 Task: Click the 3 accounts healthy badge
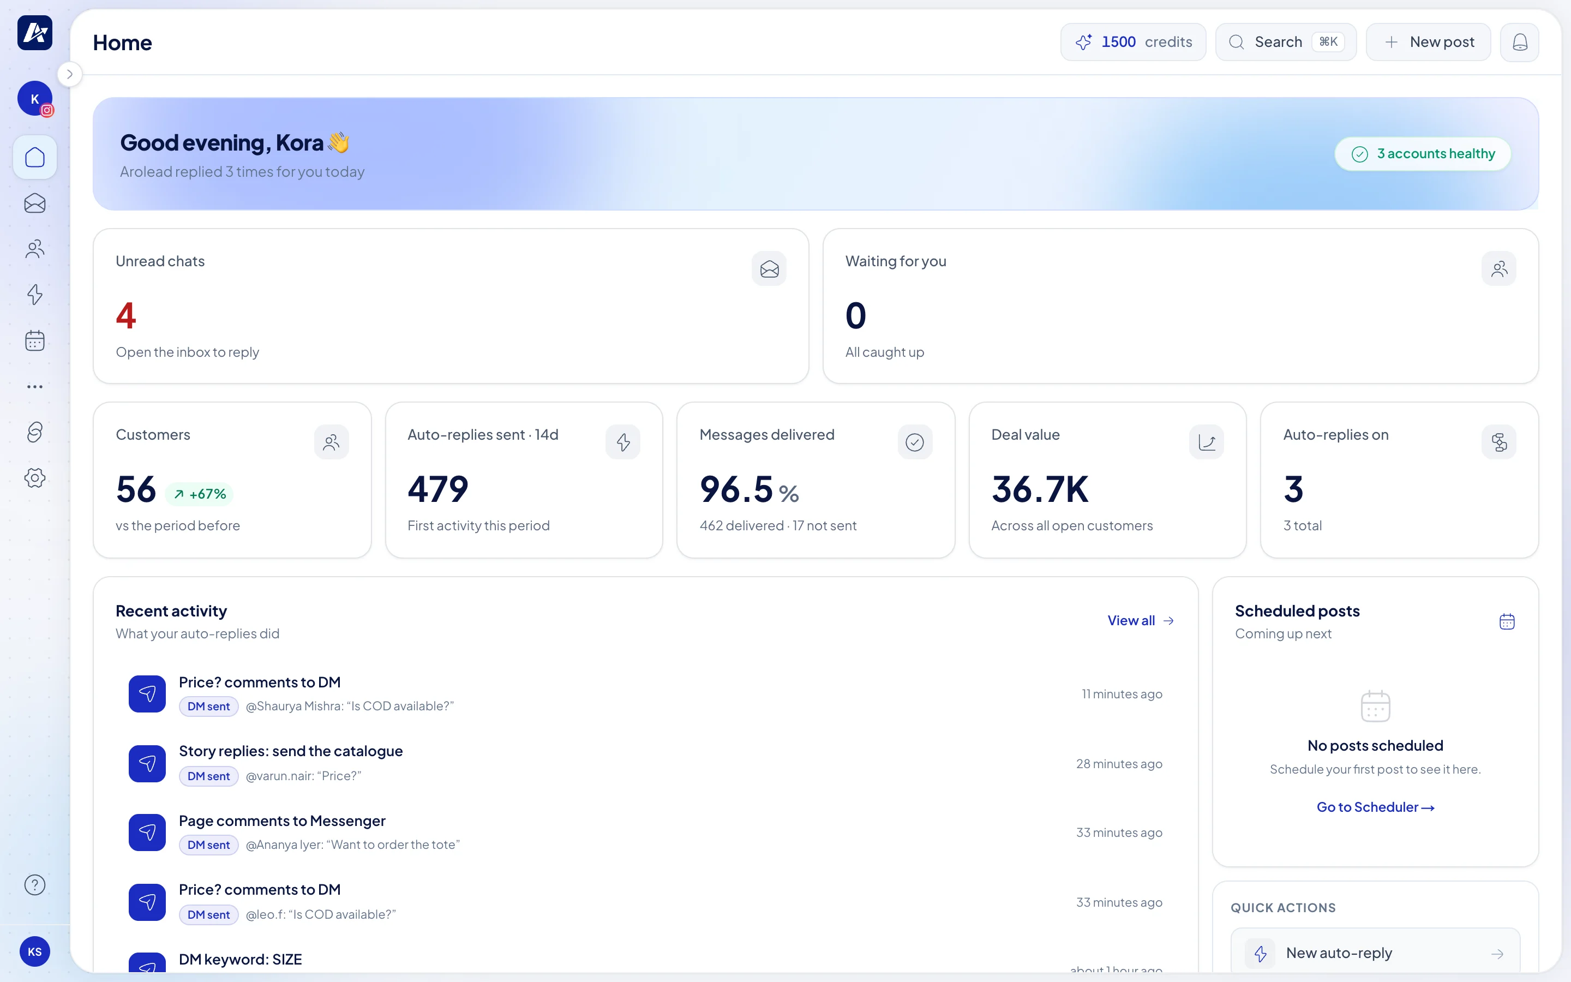1423,154
